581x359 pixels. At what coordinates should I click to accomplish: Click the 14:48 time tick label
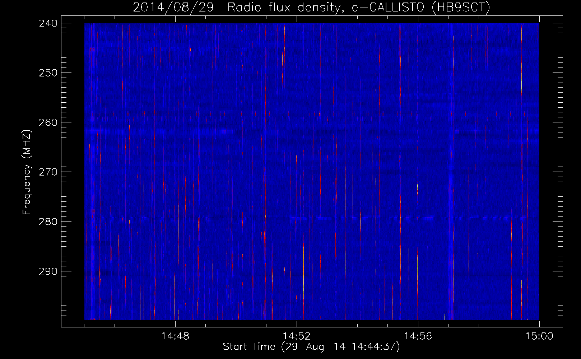pos(175,336)
